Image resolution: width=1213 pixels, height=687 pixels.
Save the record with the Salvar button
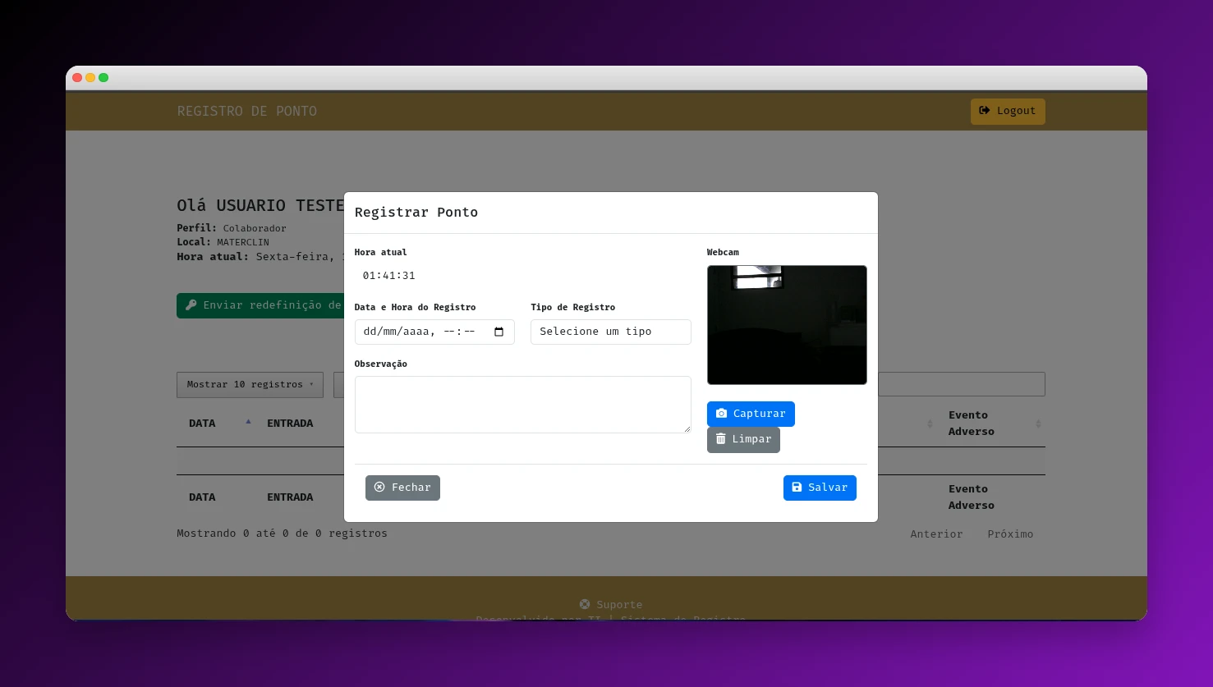pyautogui.click(x=820, y=488)
